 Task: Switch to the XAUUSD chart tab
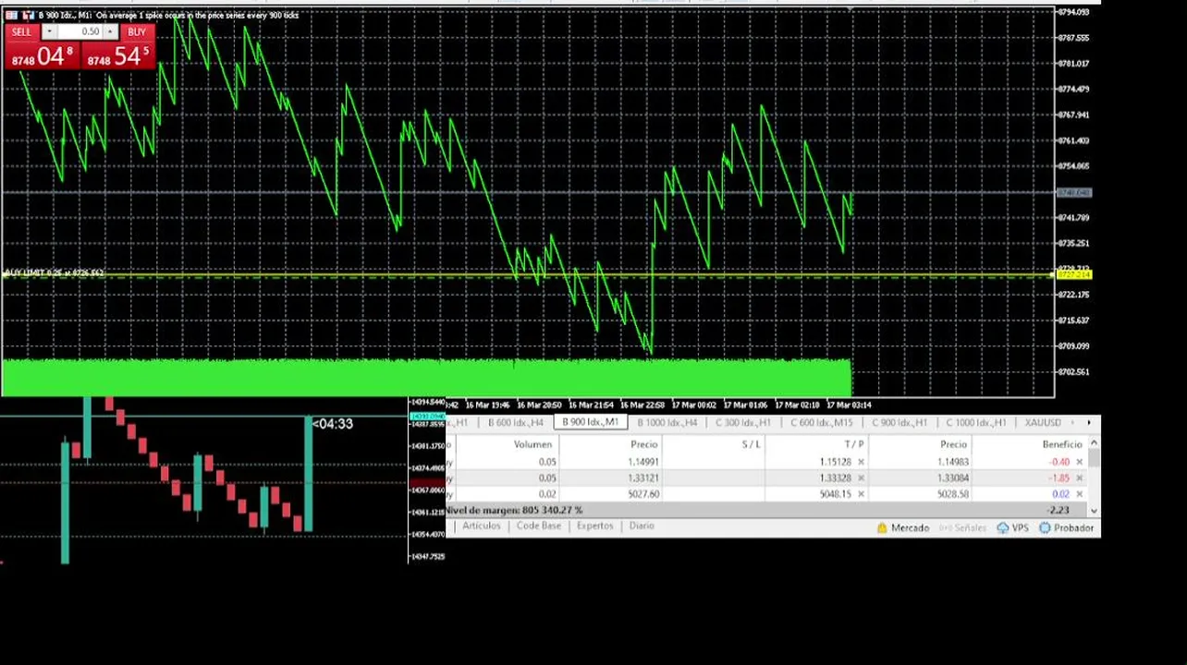tap(1043, 423)
